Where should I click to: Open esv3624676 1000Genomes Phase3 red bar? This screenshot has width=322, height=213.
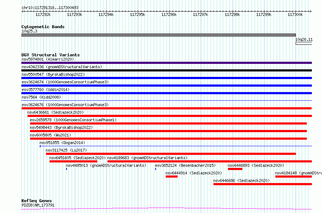click(166, 108)
